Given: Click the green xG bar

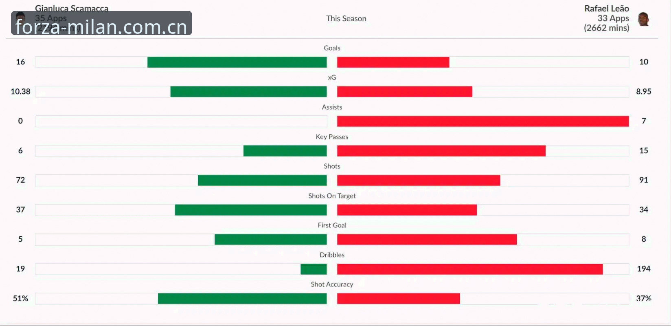Looking at the screenshot, I should (248, 92).
